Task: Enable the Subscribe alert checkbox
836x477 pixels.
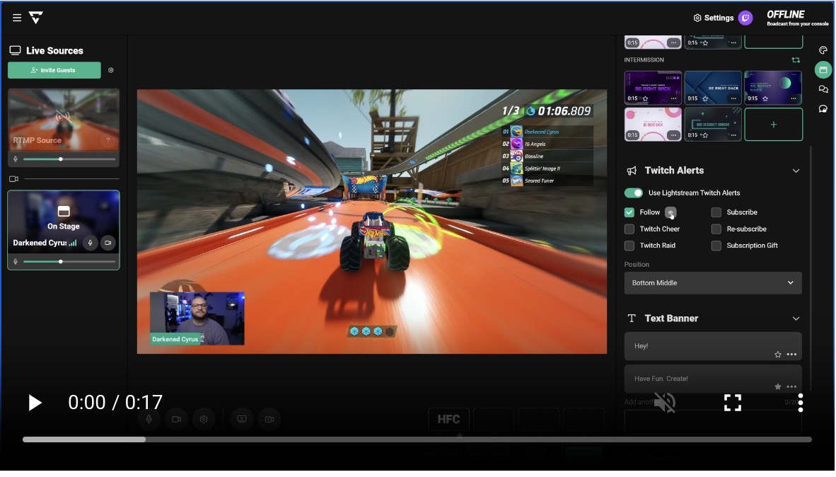Action: (716, 212)
